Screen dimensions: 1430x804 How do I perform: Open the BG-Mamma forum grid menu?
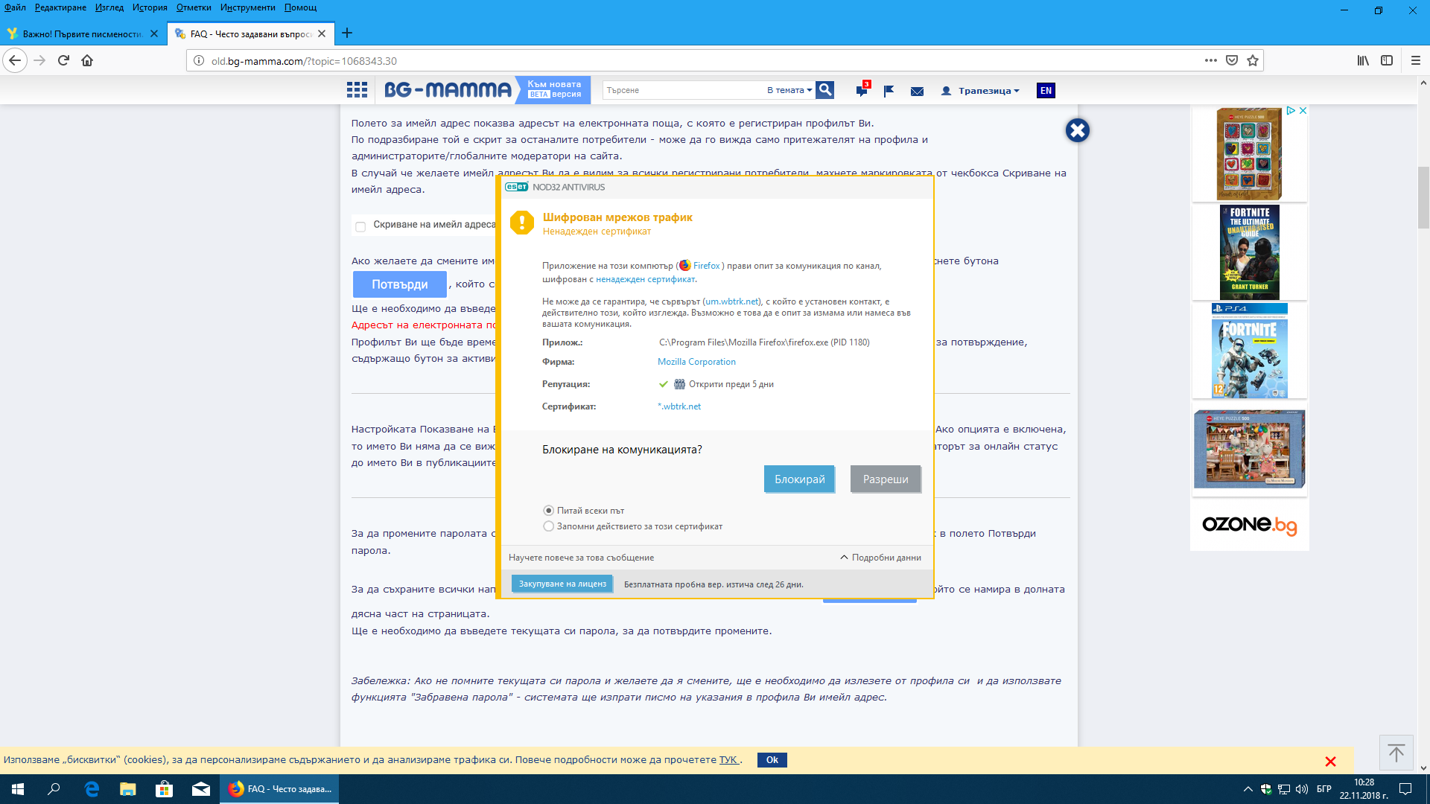(x=357, y=90)
